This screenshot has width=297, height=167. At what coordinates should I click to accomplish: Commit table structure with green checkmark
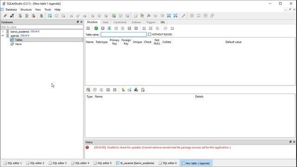[96, 28]
